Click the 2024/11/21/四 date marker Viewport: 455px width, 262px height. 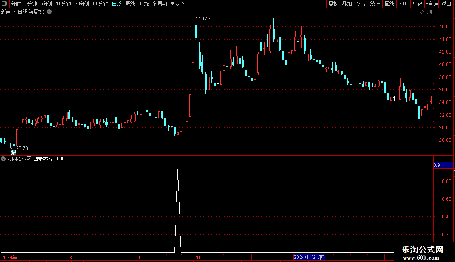click(309, 257)
